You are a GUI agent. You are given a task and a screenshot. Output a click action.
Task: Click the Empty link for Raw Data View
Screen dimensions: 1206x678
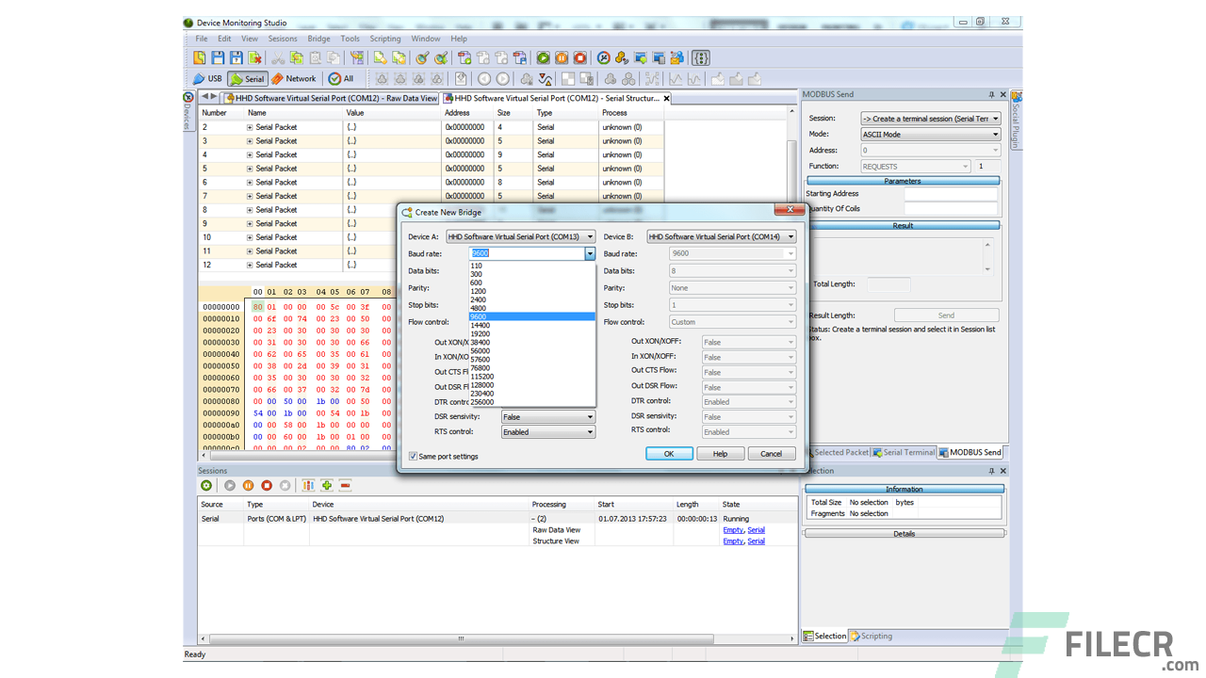(x=733, y=529)
